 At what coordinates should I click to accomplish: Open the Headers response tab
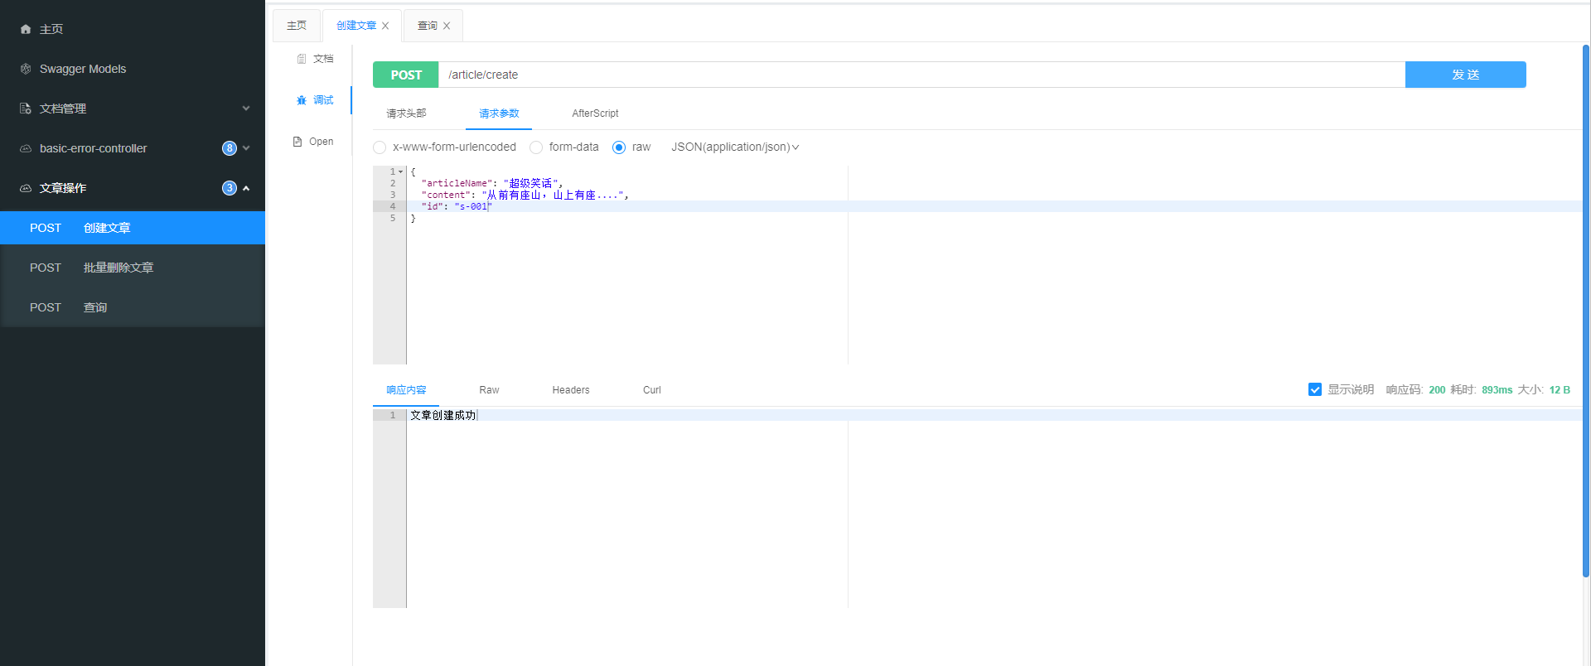click(571, 390)
